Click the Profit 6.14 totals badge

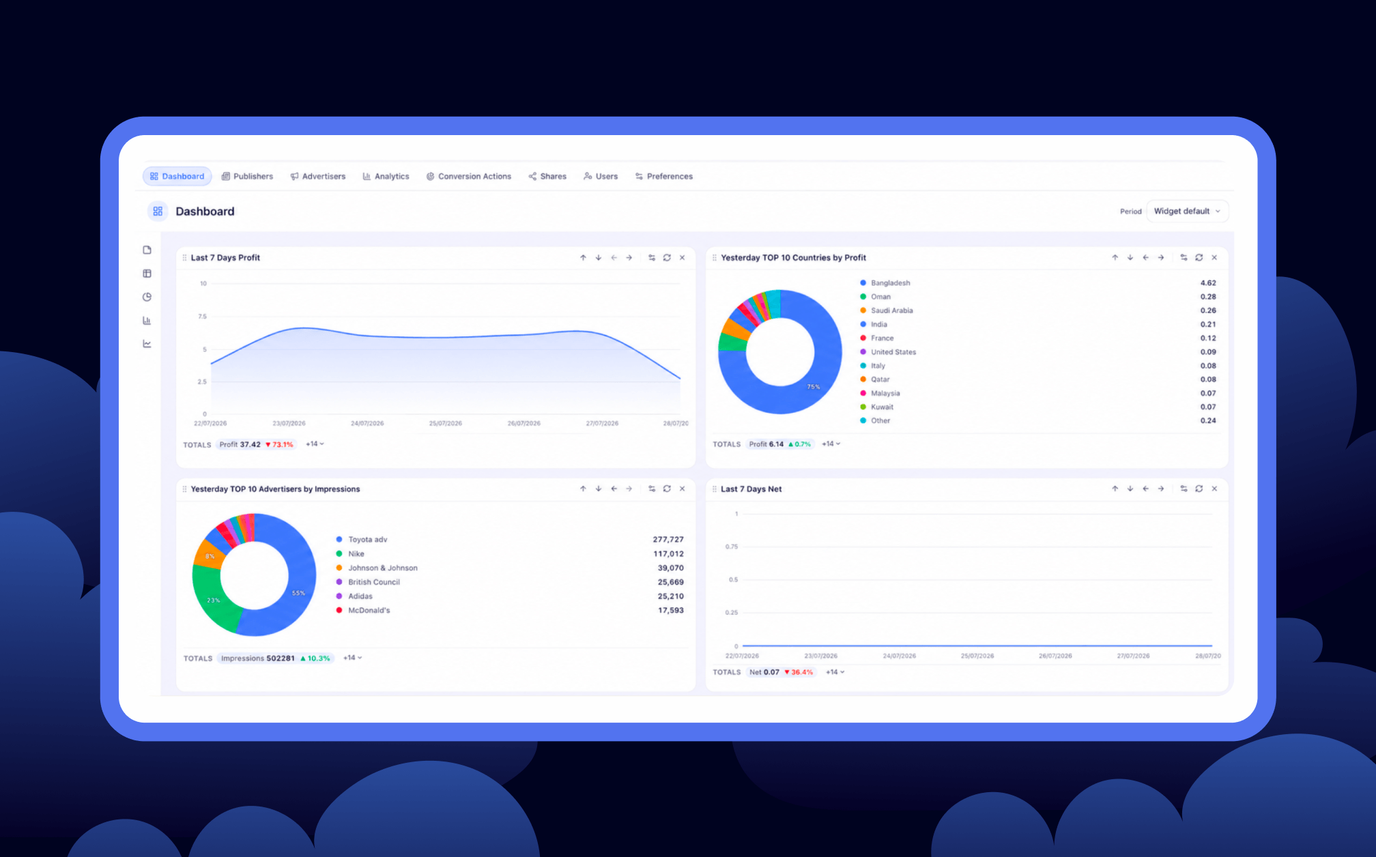[780, 444]
